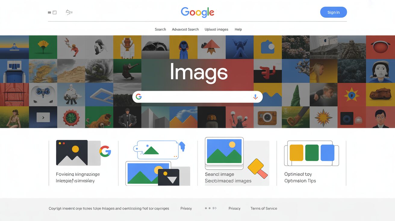Click inside the image search box
The image size is (395, 221).
[x=197, y=97]
